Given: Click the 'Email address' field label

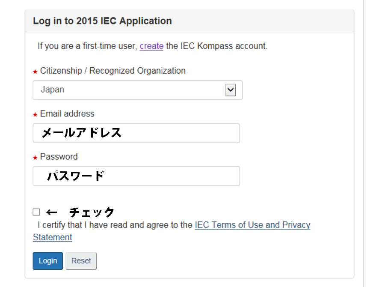Looking at the screenshot, I should tap(67, 114).
